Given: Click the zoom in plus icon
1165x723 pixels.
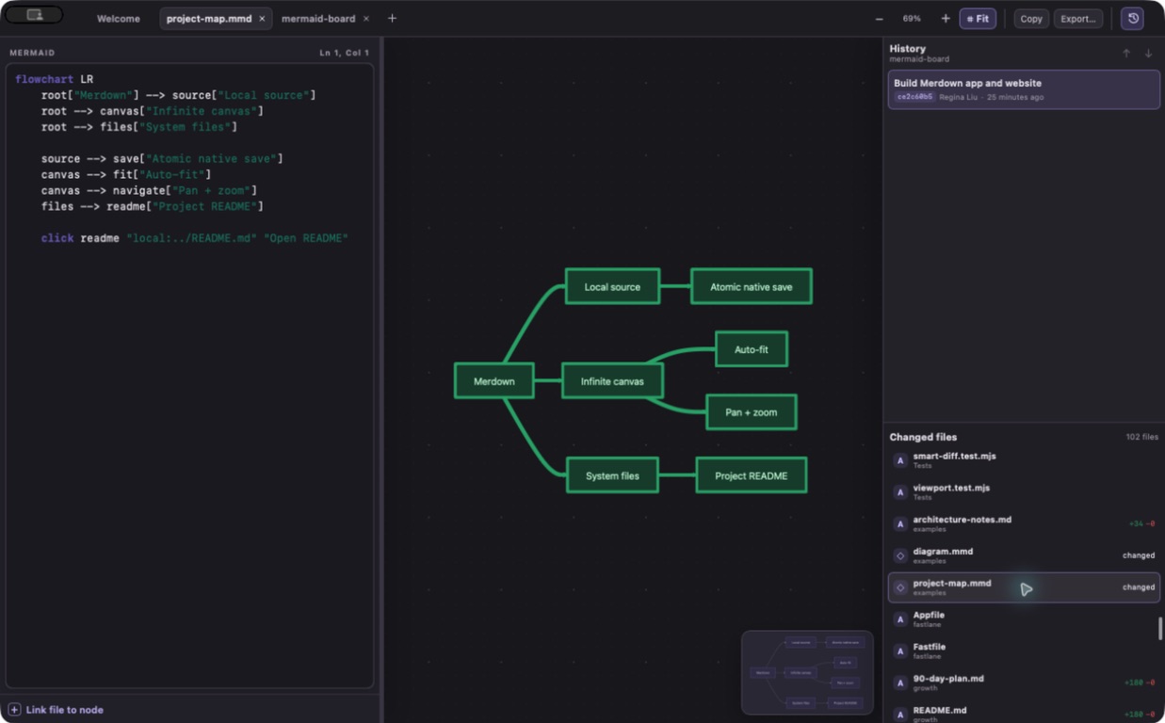Looking at the screenshot, I should 945,19.
